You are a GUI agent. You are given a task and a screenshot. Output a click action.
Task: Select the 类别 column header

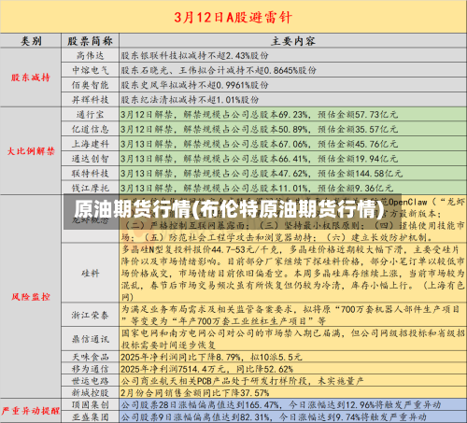(31, 41)
